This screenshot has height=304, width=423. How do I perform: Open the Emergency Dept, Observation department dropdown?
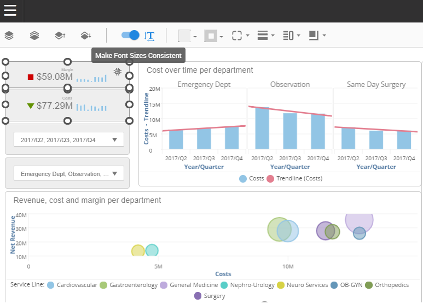coord(68,174)
